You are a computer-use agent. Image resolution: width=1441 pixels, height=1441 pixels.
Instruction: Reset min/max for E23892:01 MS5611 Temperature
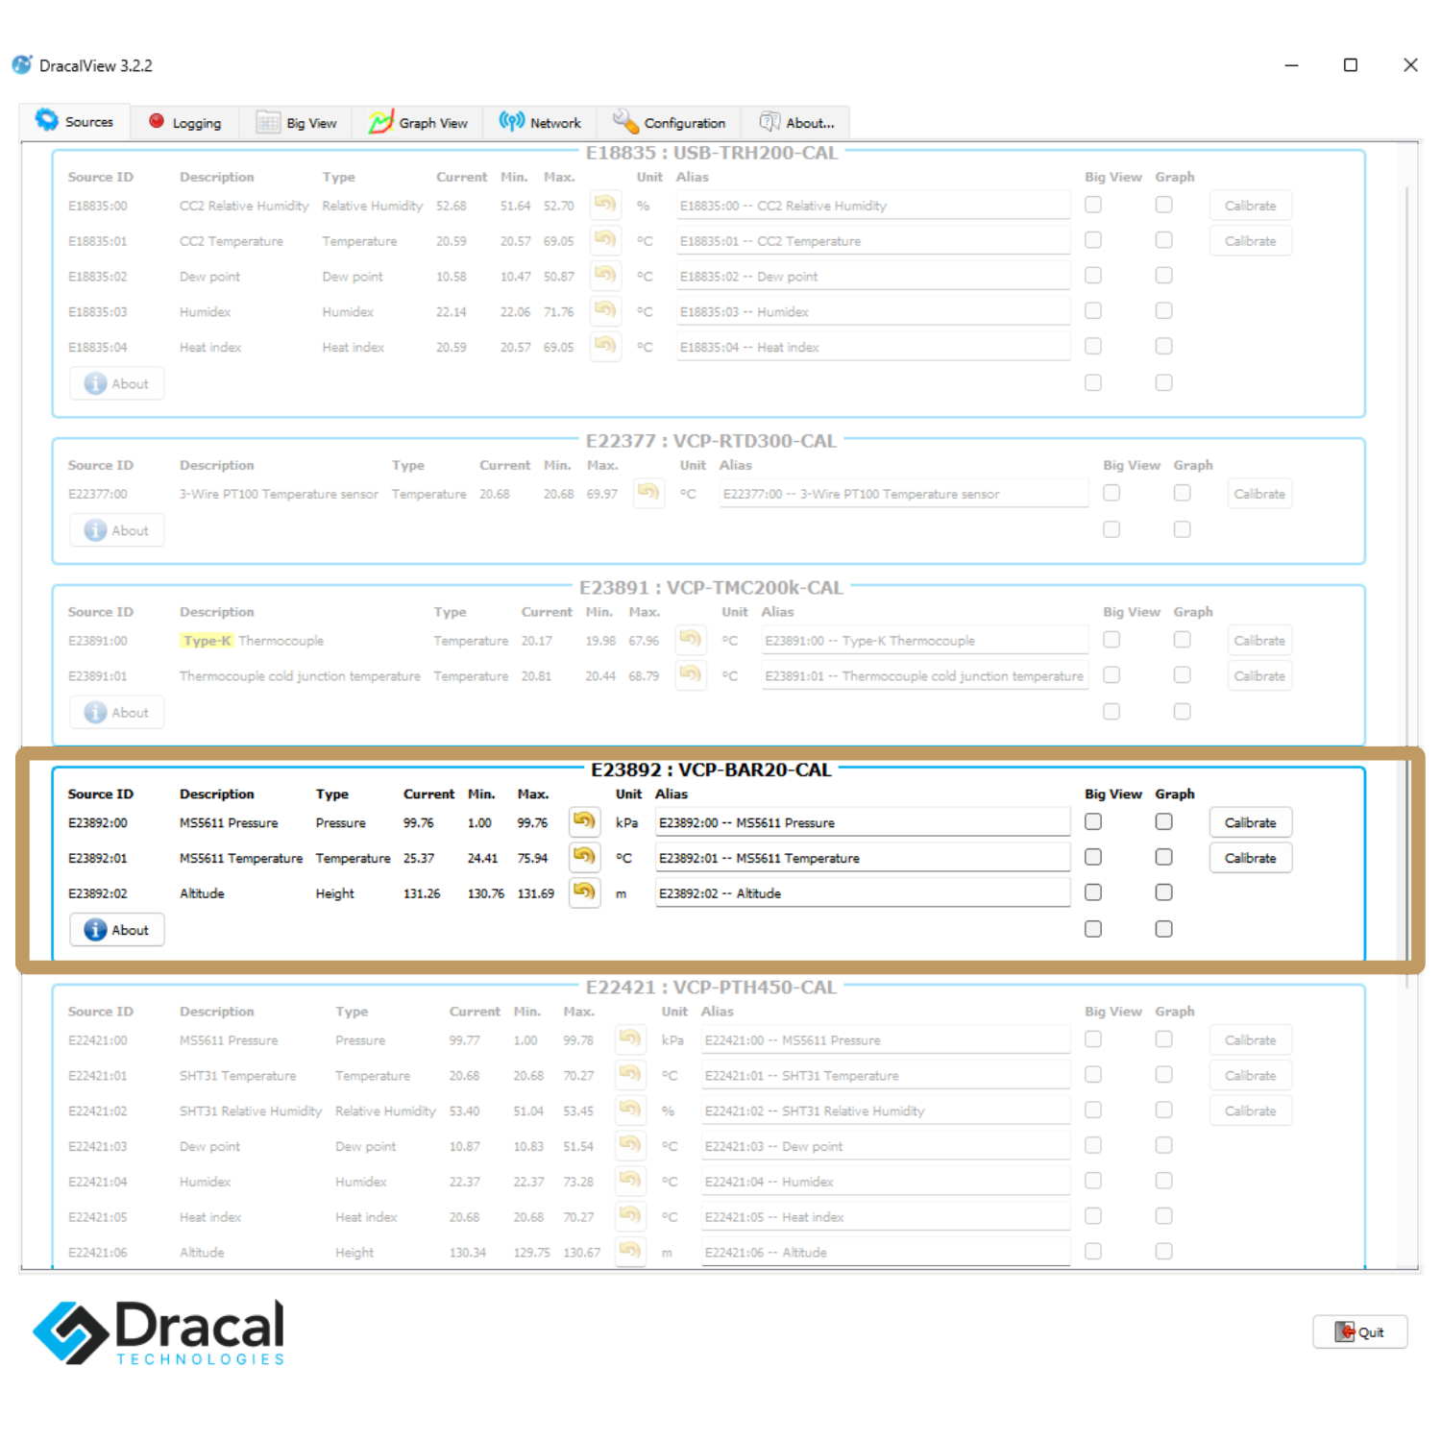pos(584,857)
